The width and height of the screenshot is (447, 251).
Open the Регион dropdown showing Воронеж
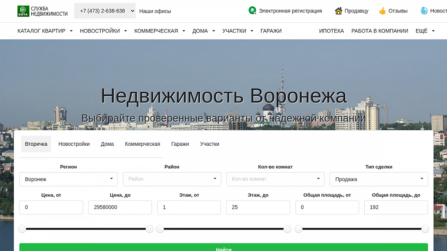coord(68,179)
